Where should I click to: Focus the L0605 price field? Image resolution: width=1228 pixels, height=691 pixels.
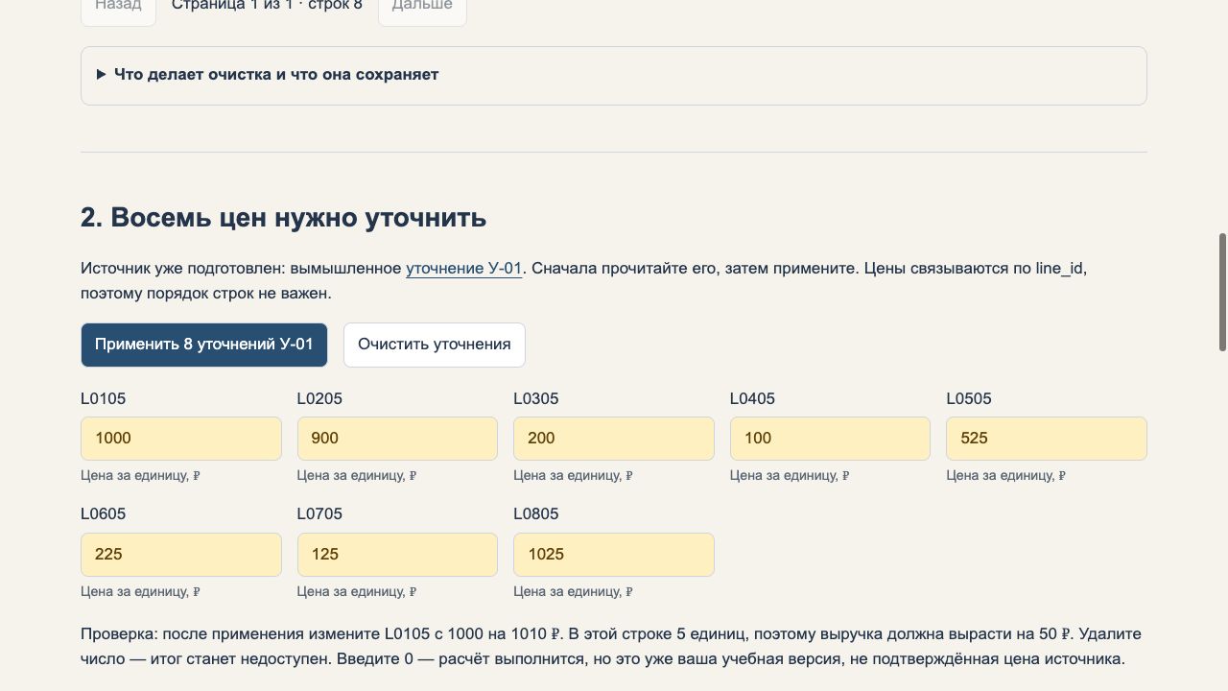tap(181, 555)
